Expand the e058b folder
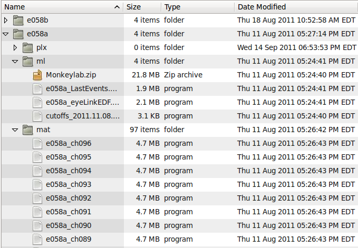The width and height of the screenshot is (358, 248). [x=6, y=20]
